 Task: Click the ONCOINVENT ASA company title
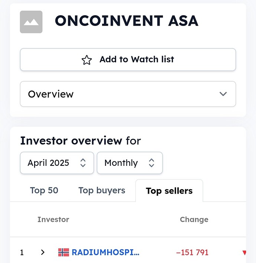127,21
